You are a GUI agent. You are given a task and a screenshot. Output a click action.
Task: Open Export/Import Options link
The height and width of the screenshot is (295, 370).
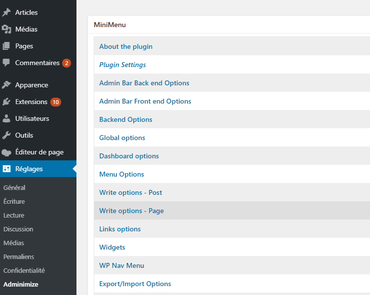click(x=135, y=284)
